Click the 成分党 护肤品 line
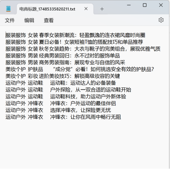Viewport: 170px width, 169px height. click(x=80, y=69)
